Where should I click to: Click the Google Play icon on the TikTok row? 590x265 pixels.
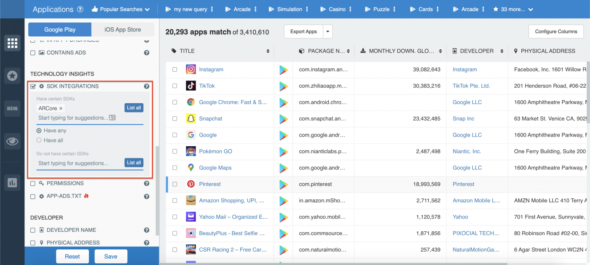pyautogui.click(x=283, y=86)
